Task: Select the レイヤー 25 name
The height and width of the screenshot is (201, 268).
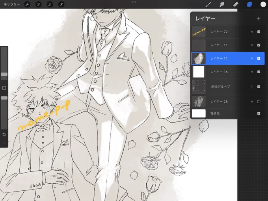Action: point(219,102)
